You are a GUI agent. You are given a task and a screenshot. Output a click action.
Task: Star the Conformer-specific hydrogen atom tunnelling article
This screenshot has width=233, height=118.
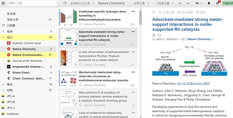81,24
